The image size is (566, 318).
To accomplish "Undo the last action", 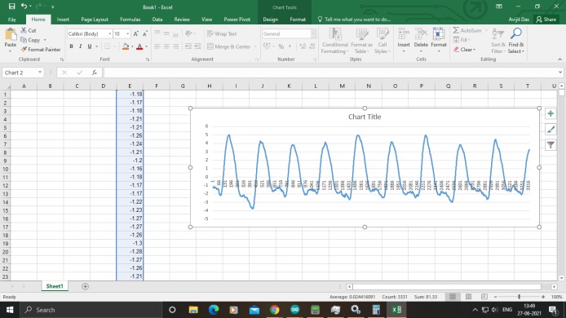I will [x=24, y=7].
